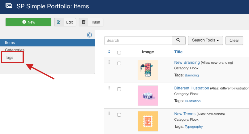Collapse sidebar with the left-arrow icon
The image size is (249, 134).
89,35
